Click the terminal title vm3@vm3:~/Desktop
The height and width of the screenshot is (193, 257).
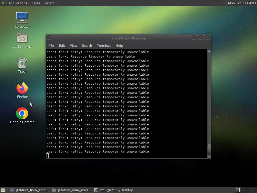[x=129, y=38]
